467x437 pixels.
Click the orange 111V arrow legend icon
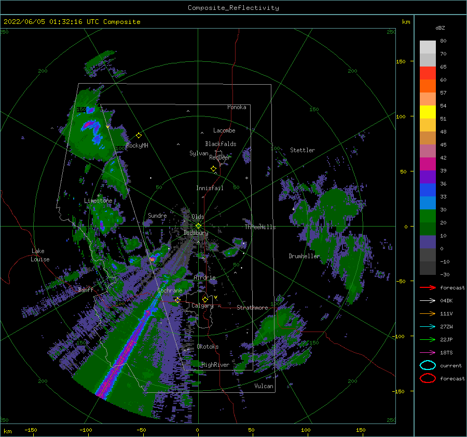(428, 313)
